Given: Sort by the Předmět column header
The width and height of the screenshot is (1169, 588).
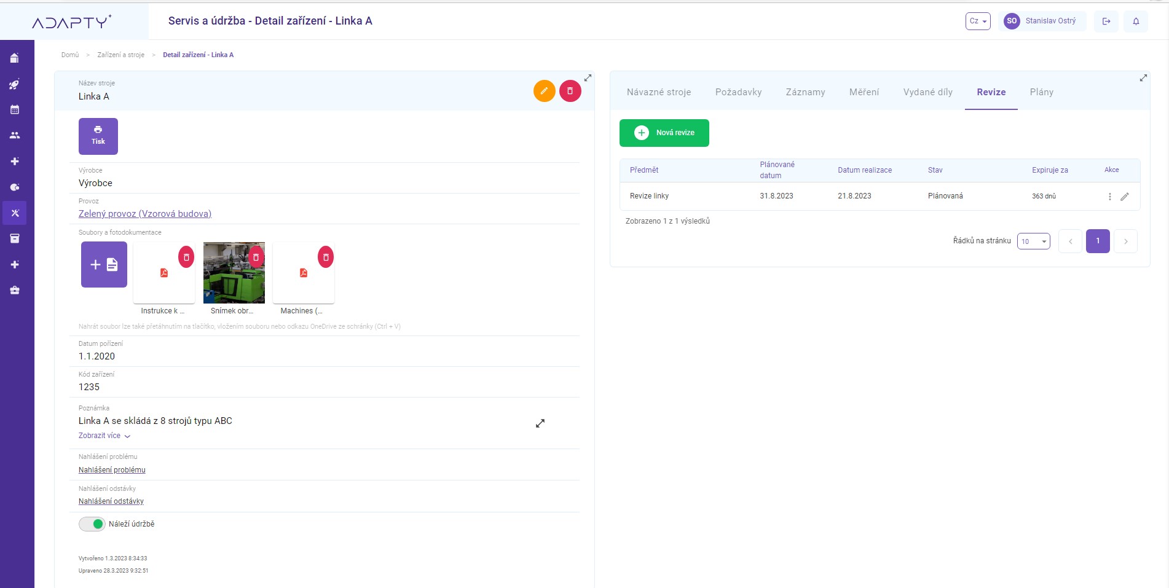Looking at the screenshot, I should pos(644,170).
